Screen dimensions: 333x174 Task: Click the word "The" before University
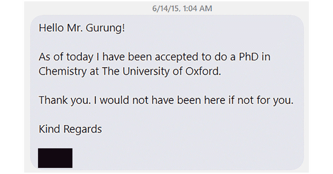tap(111, 71)
